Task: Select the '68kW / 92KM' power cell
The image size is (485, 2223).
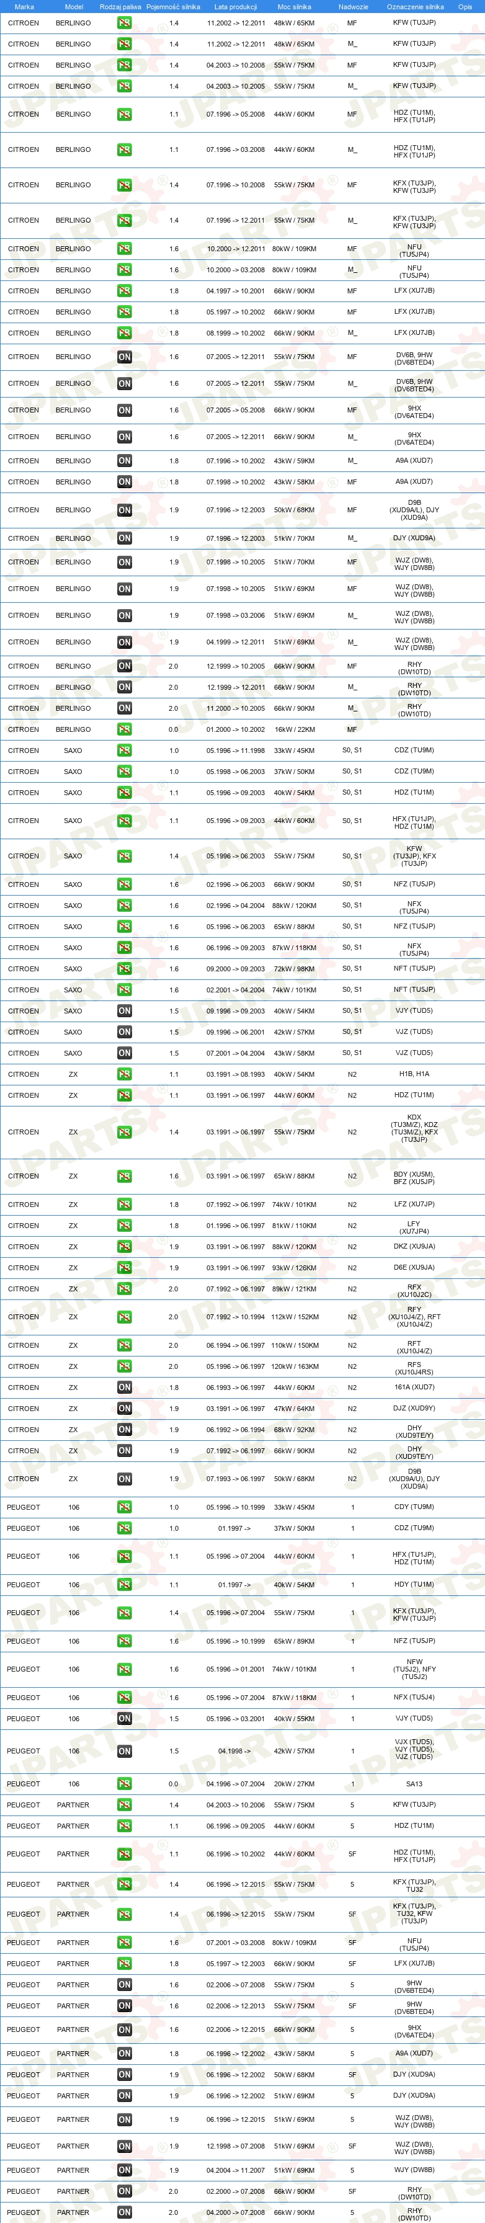Action: (x=294, y=1430)
